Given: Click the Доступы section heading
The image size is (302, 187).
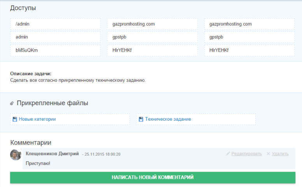Looking at the screenshot, I should 23,8.
